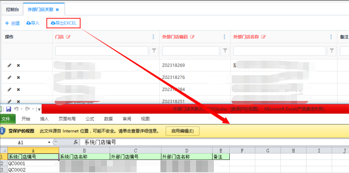Click edit pencil in first table row
The width and height of the screenshot is (349, 173).
(10, 65)
